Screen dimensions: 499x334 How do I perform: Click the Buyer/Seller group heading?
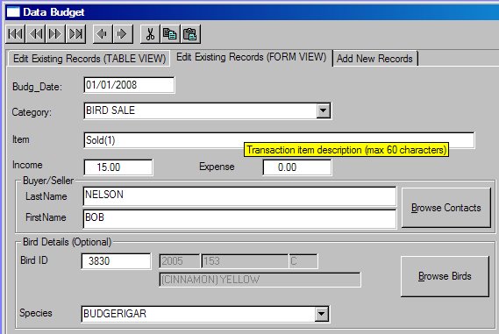click(x=48, y=181)
